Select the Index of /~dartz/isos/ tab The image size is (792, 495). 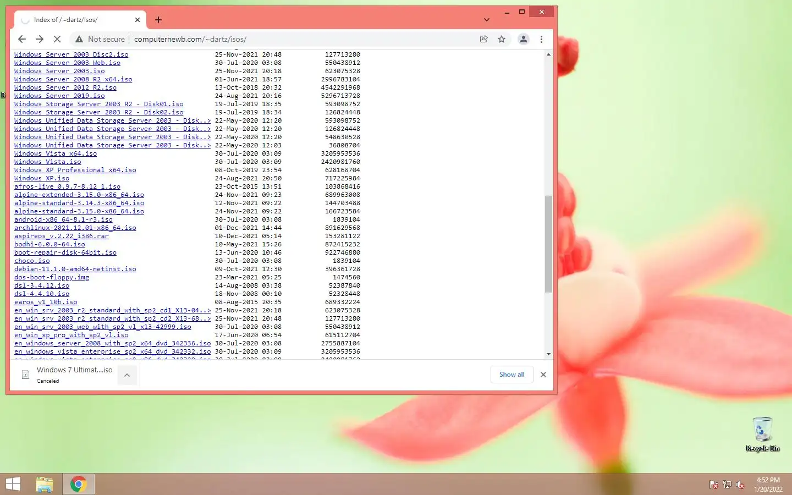point(80,20)
